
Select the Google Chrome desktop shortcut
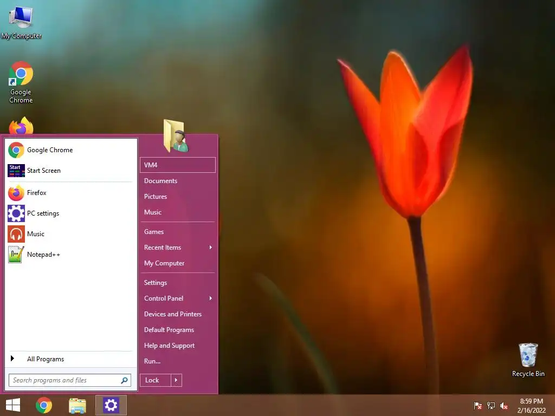pyautogui.click(x=21, y=82)
